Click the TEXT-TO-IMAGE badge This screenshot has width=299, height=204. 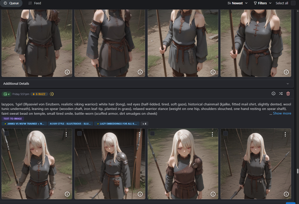click(x=13, y=119)
